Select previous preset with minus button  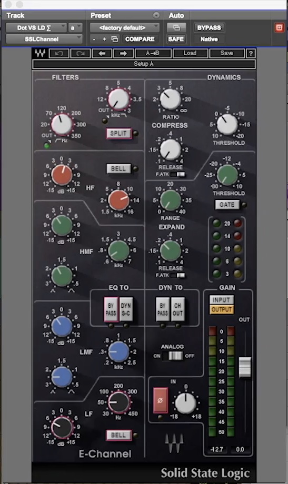tap(94, 39)
